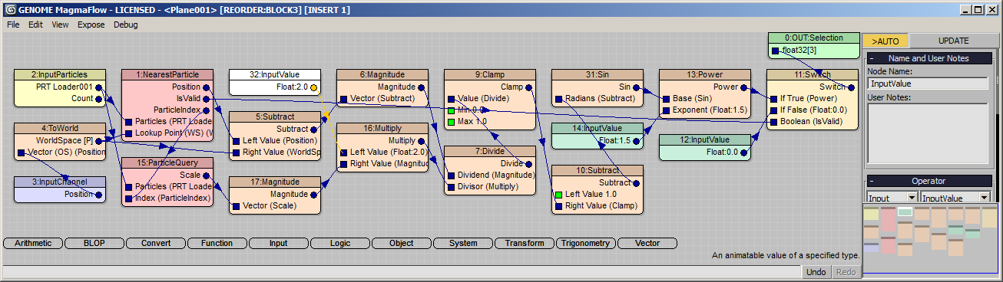Click the Divisor (Multiply) input socket
1003x282 pixels.
(451, 187)
